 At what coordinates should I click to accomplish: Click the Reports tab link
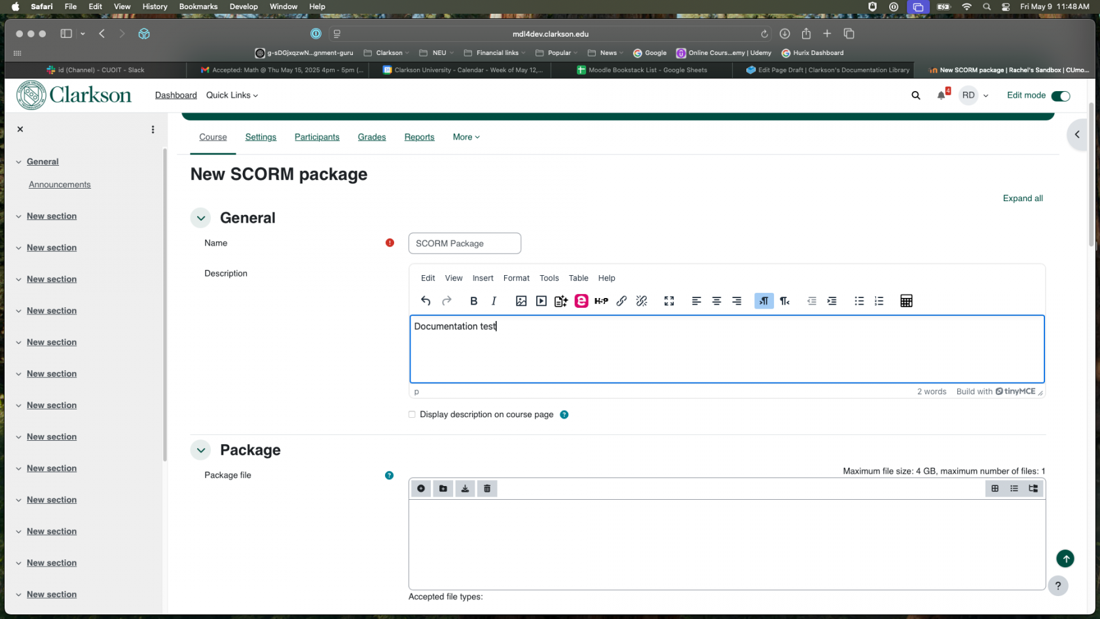(419, 137)
